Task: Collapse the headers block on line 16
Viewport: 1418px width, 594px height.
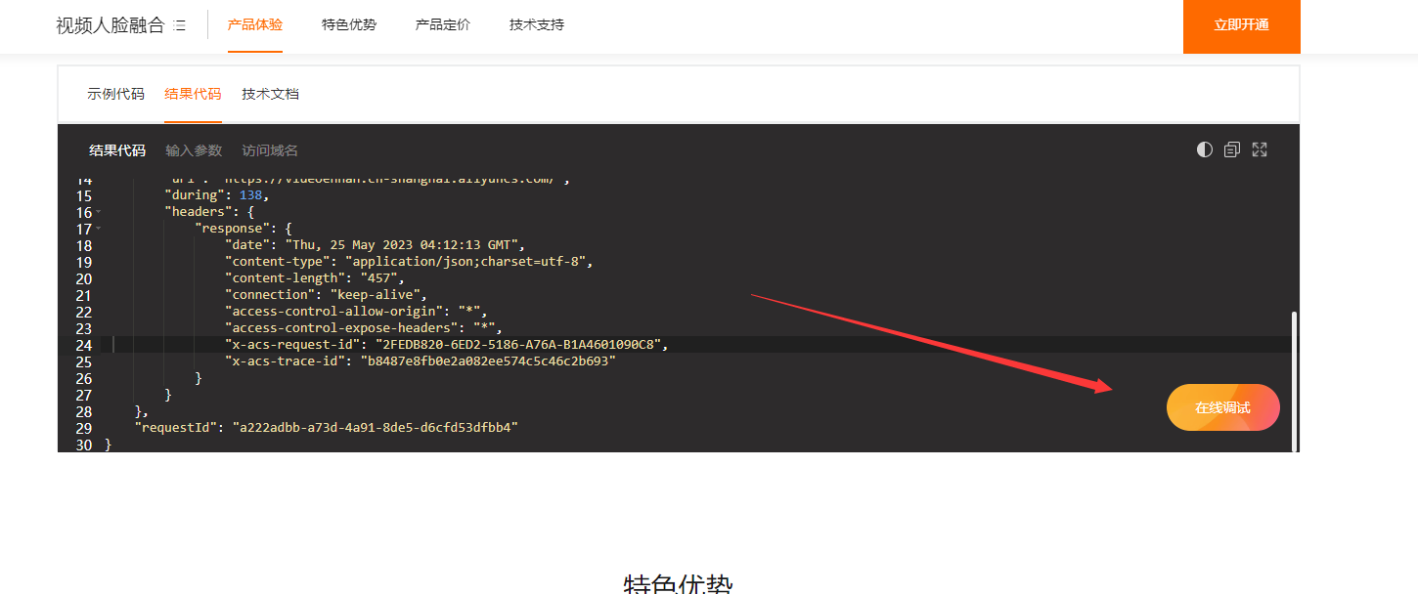Action: 97,212
